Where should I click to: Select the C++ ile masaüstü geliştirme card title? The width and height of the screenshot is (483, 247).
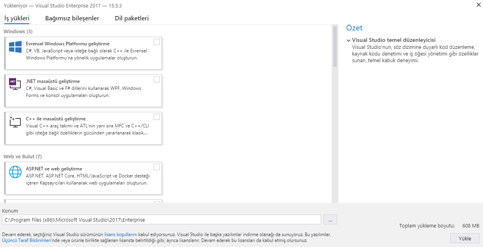tap(56, 119)
